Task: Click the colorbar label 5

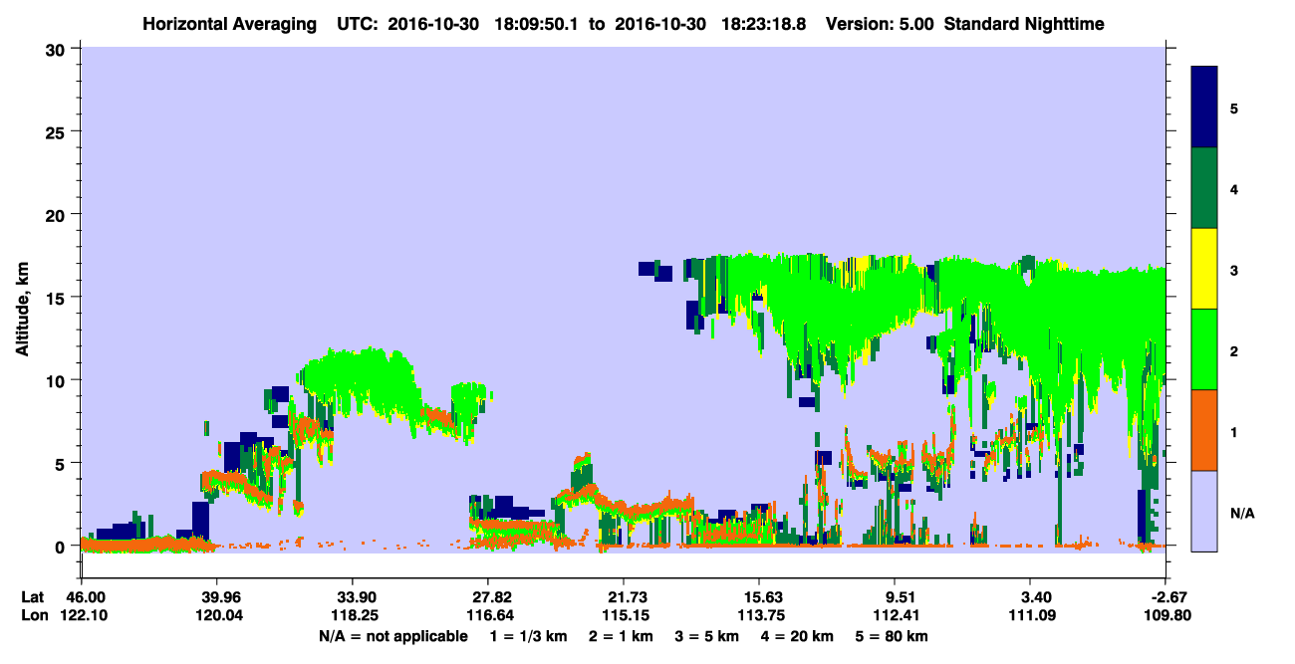Action: 1234,108
